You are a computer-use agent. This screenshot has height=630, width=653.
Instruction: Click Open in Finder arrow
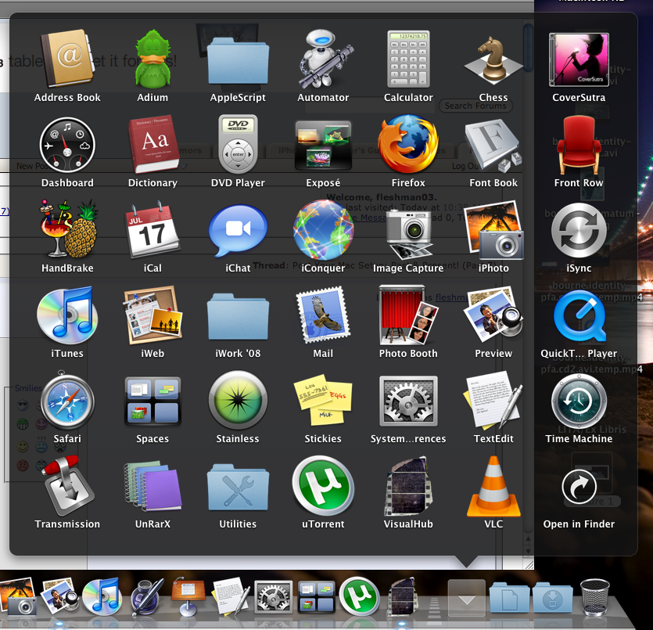point(579,487)
